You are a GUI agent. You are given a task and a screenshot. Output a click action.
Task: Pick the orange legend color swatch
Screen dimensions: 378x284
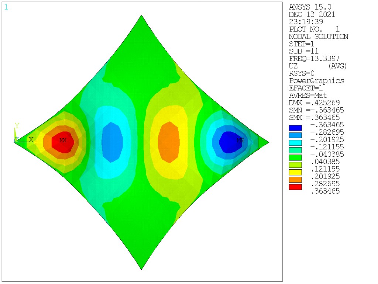[x=295, y=180]
